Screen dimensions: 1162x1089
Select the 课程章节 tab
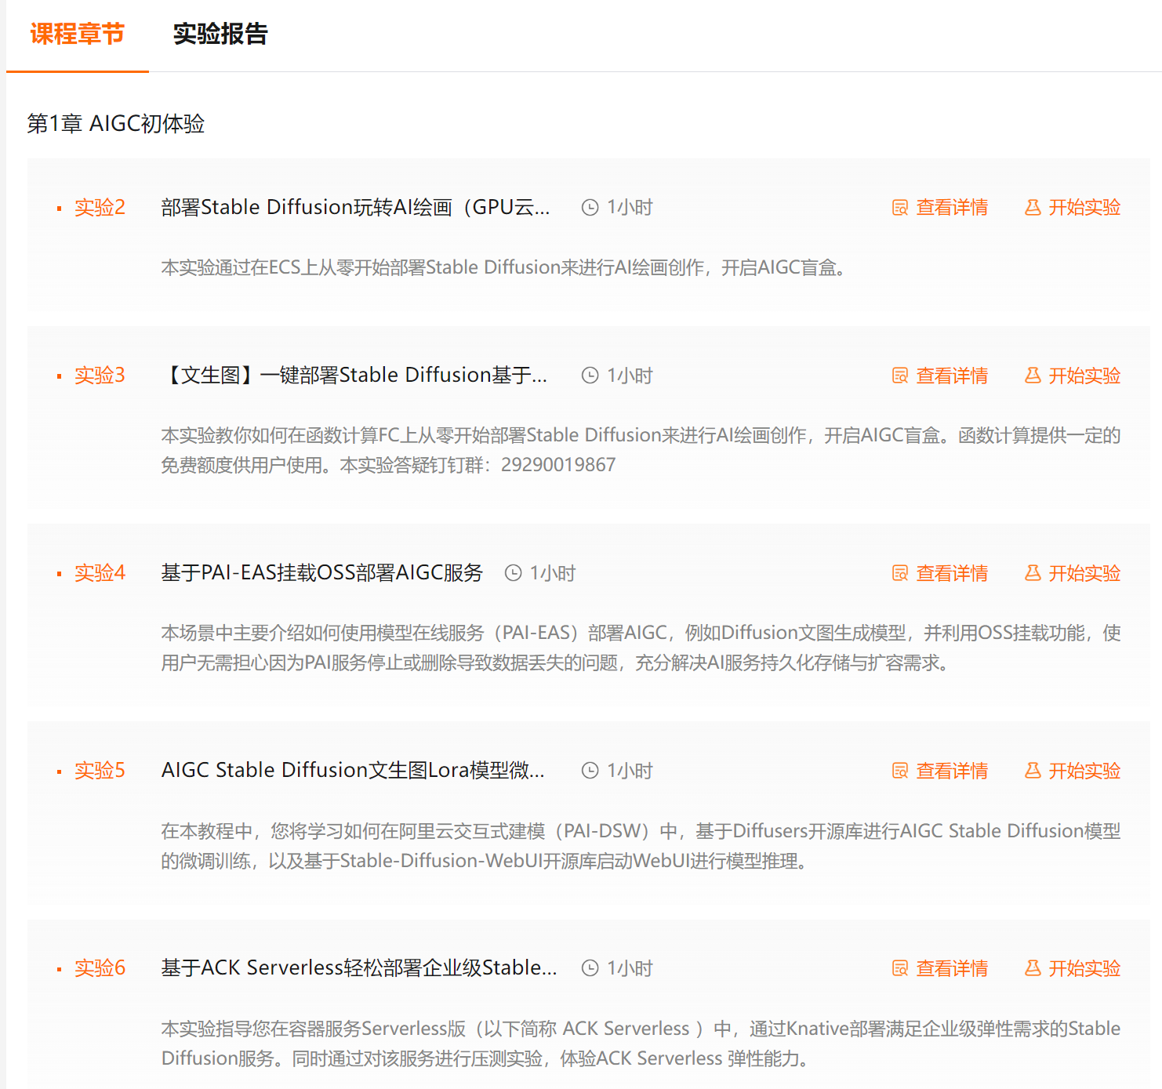[75, 34]
